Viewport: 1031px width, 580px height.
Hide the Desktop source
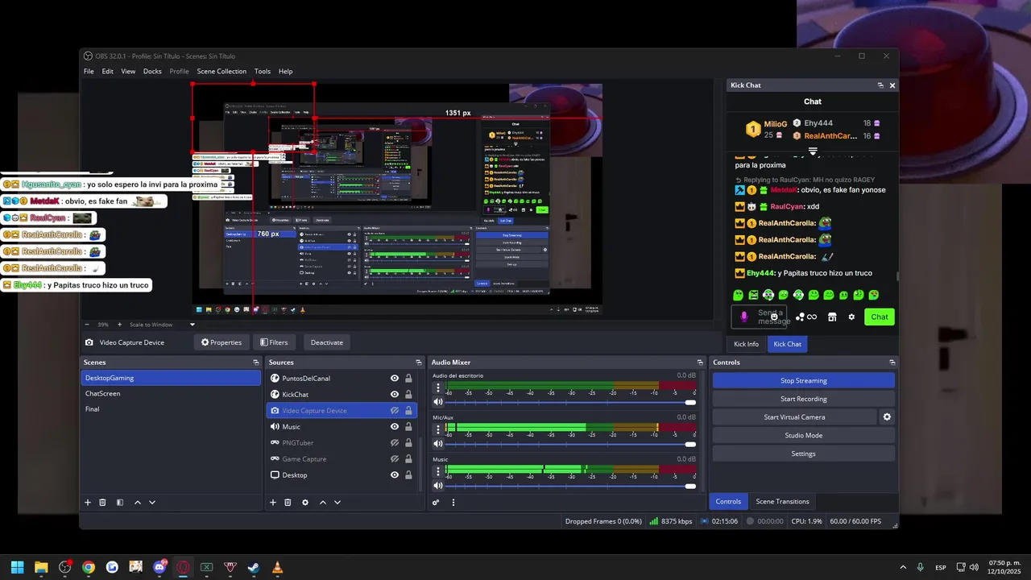[x=395, y=475]
